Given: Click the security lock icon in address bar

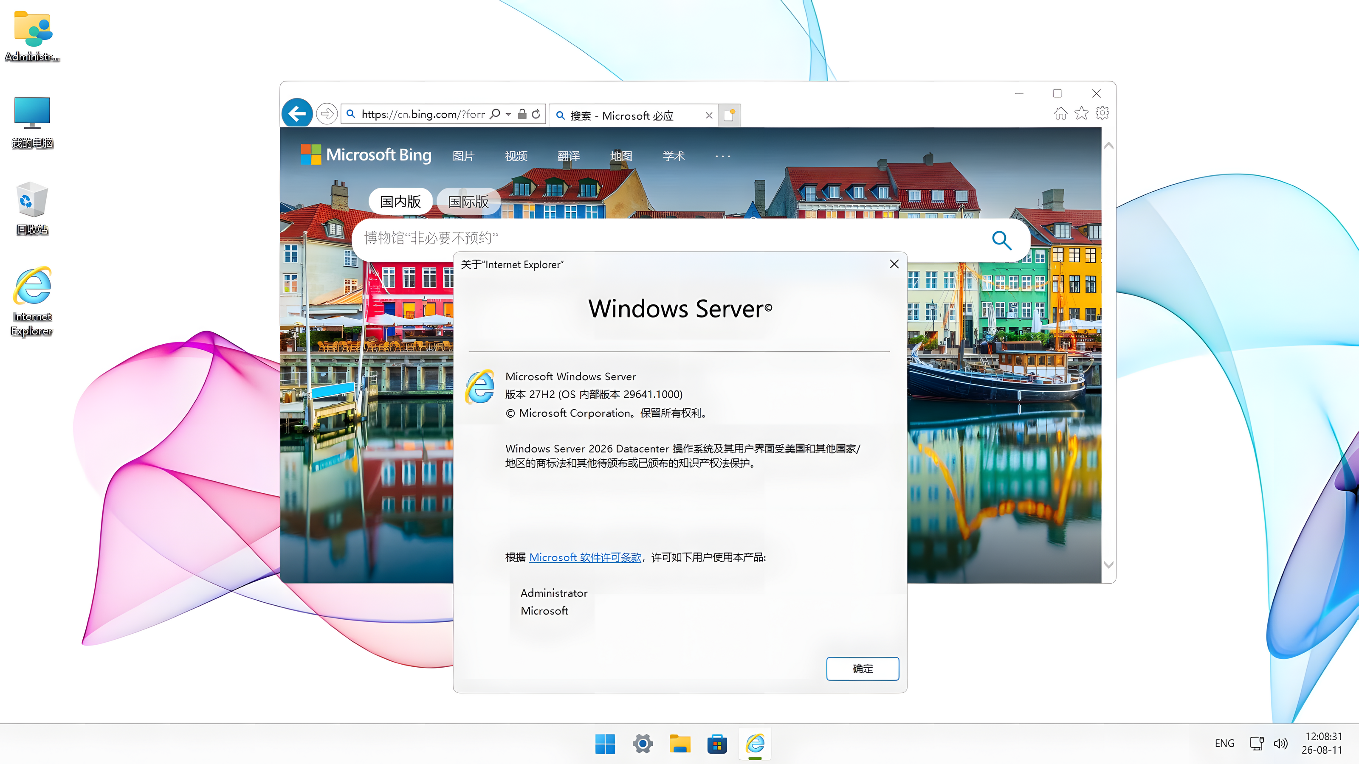Looking at the screenshot, I should (522, 114).
